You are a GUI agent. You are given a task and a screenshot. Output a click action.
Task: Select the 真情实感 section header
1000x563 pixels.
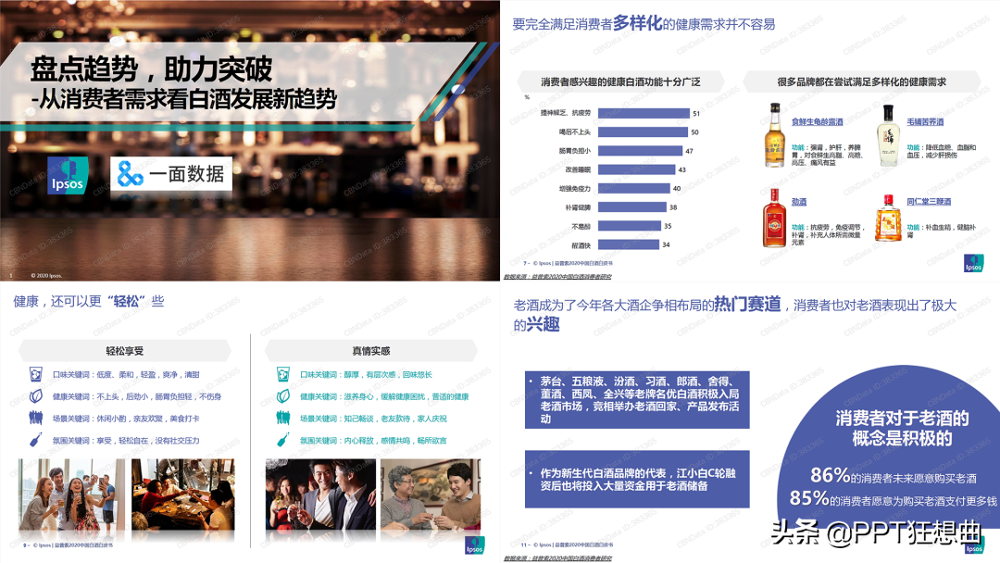[371, 351]
